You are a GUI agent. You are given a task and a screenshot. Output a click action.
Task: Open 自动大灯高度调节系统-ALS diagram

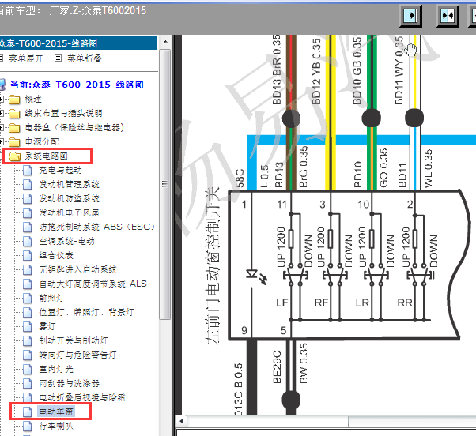click(x=93, y=284)
